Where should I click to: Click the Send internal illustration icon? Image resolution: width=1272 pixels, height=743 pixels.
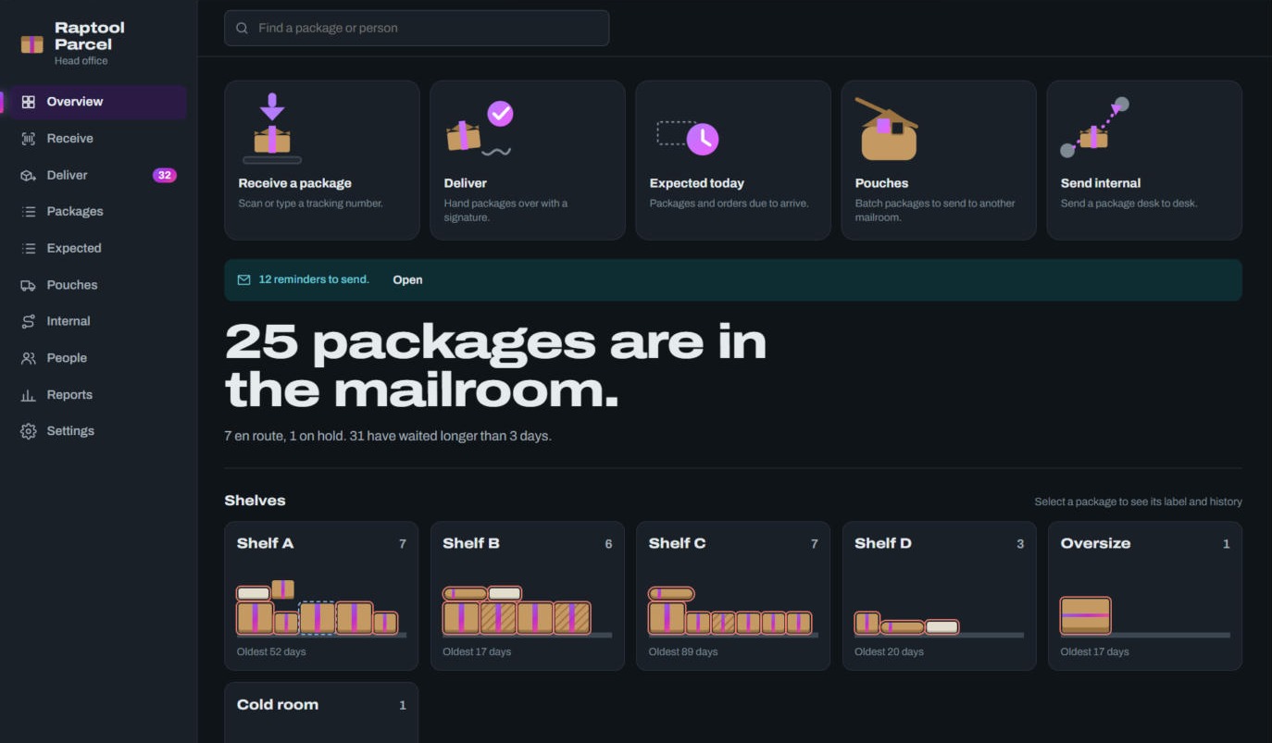point(1095,127)
